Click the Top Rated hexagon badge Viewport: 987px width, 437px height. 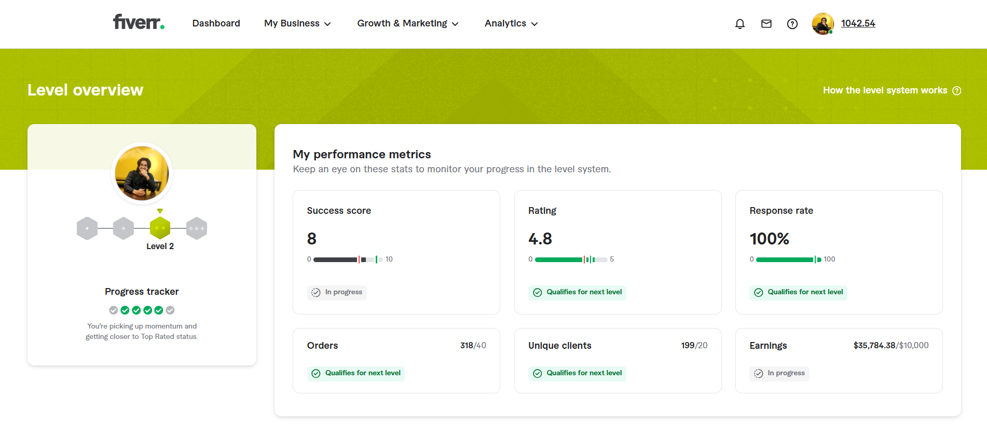(x=197, y=228)
